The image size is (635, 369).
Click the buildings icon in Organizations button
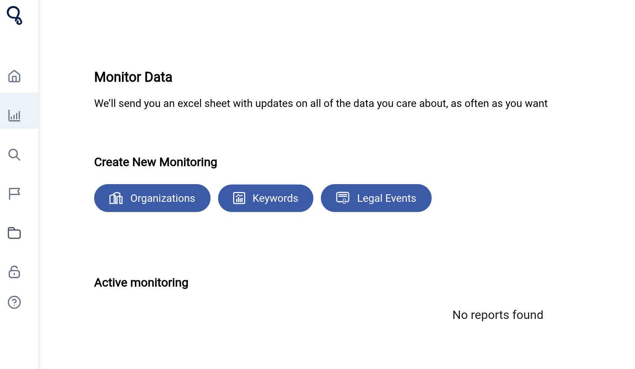pyautogui.click(x=116, y=198)
